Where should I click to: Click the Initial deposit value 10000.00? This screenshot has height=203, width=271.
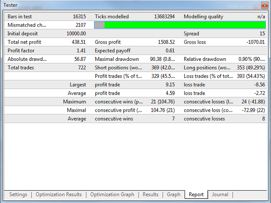76,34
